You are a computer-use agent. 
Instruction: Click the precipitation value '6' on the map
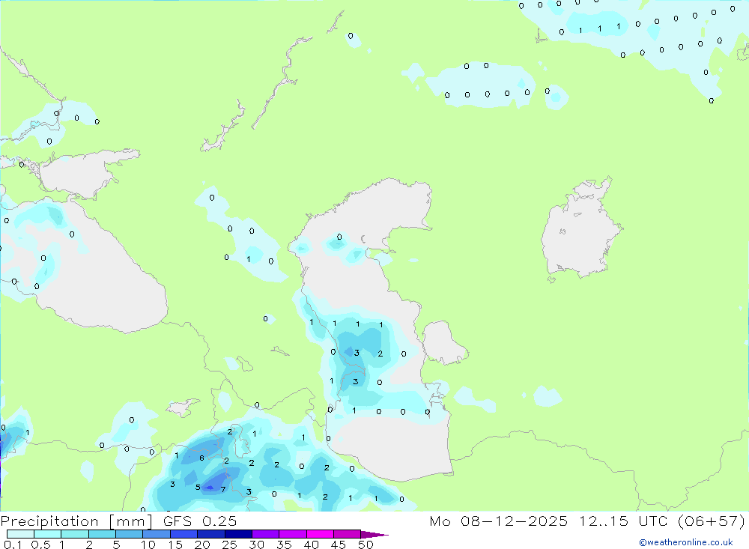(201, 458)
